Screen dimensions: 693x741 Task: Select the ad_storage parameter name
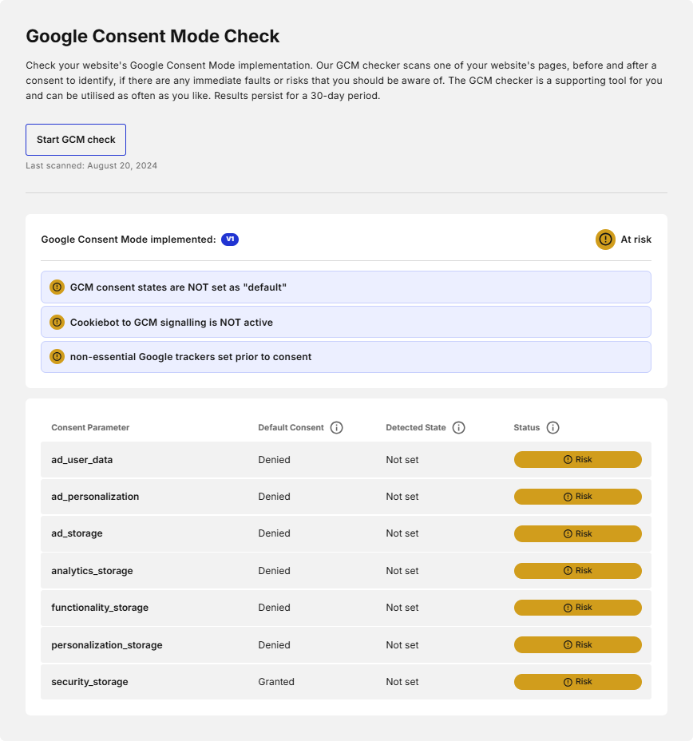pos(77,533)
